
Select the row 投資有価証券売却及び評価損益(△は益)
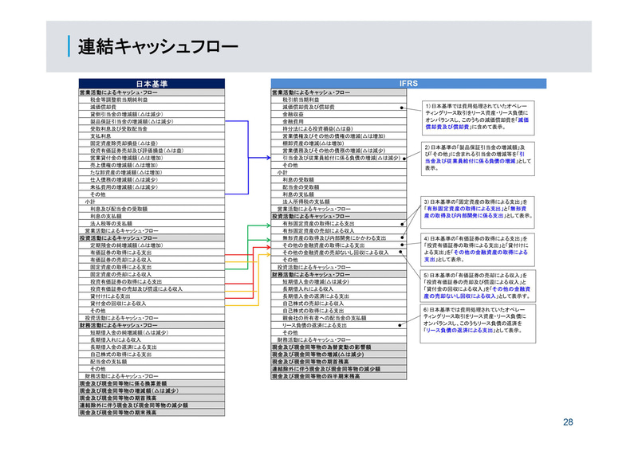(x=152, y=151)
